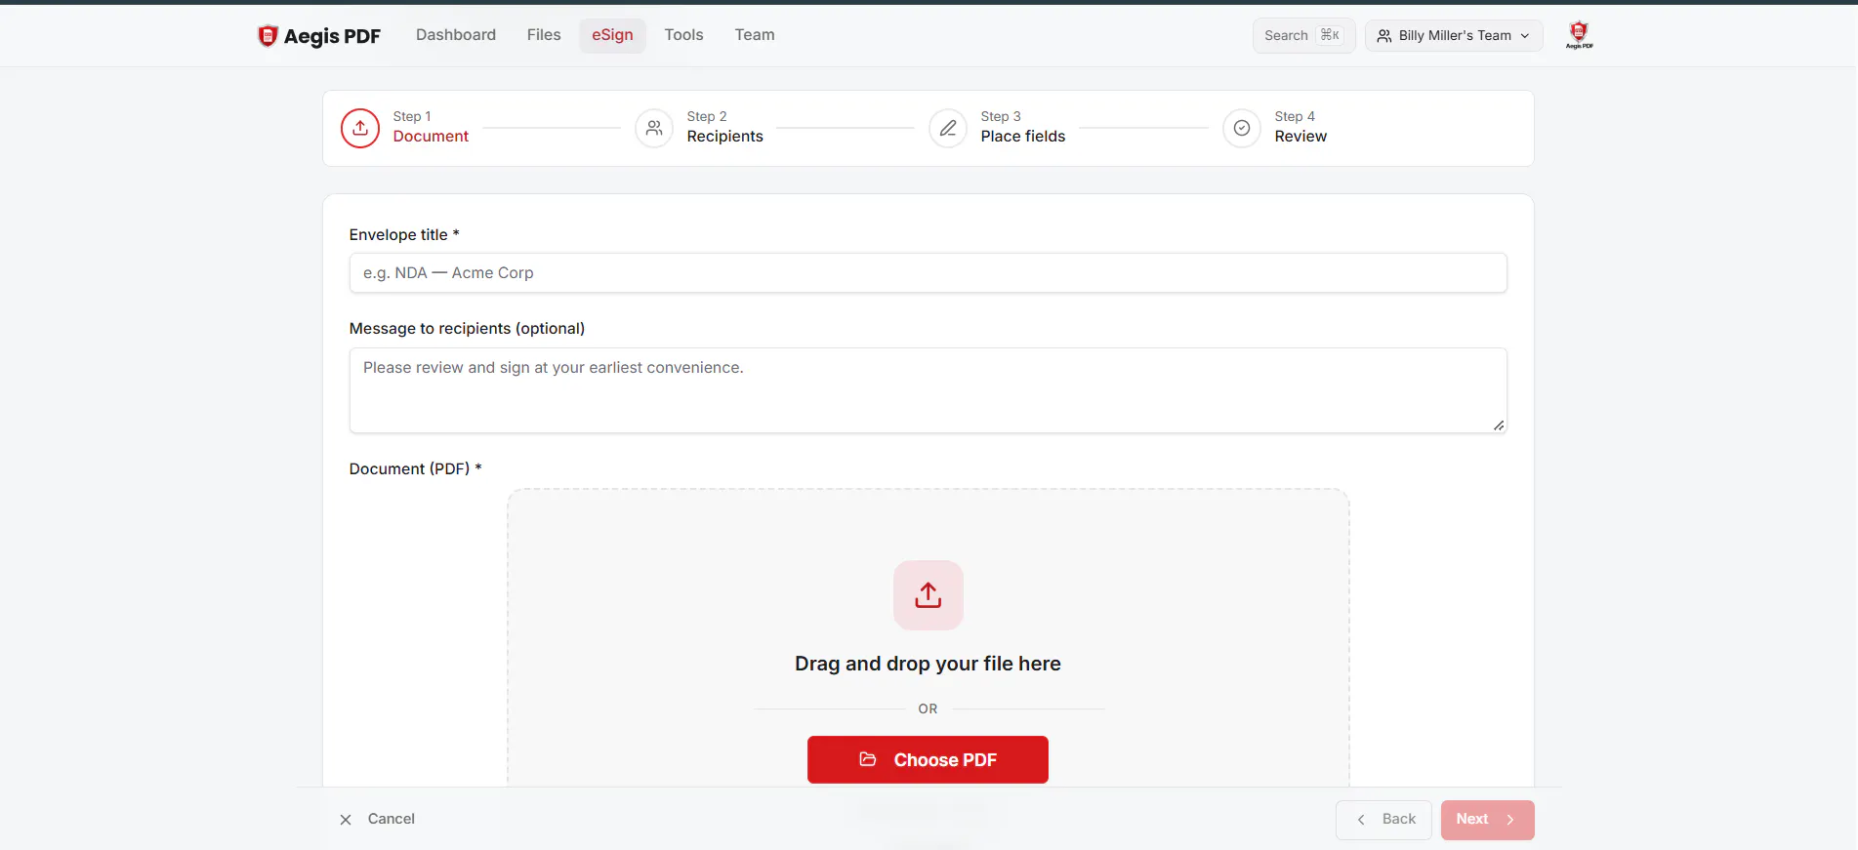Click the Step 1 Document upload icon
Screen dimensions: 1858x850
(x=360, y=128)
